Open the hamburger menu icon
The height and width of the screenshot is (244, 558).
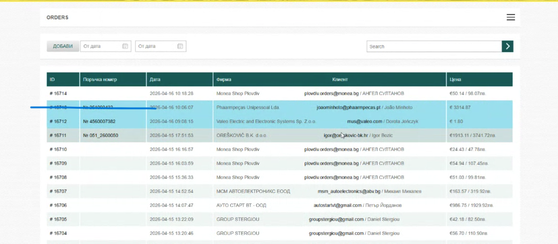[x=510, y=17]
